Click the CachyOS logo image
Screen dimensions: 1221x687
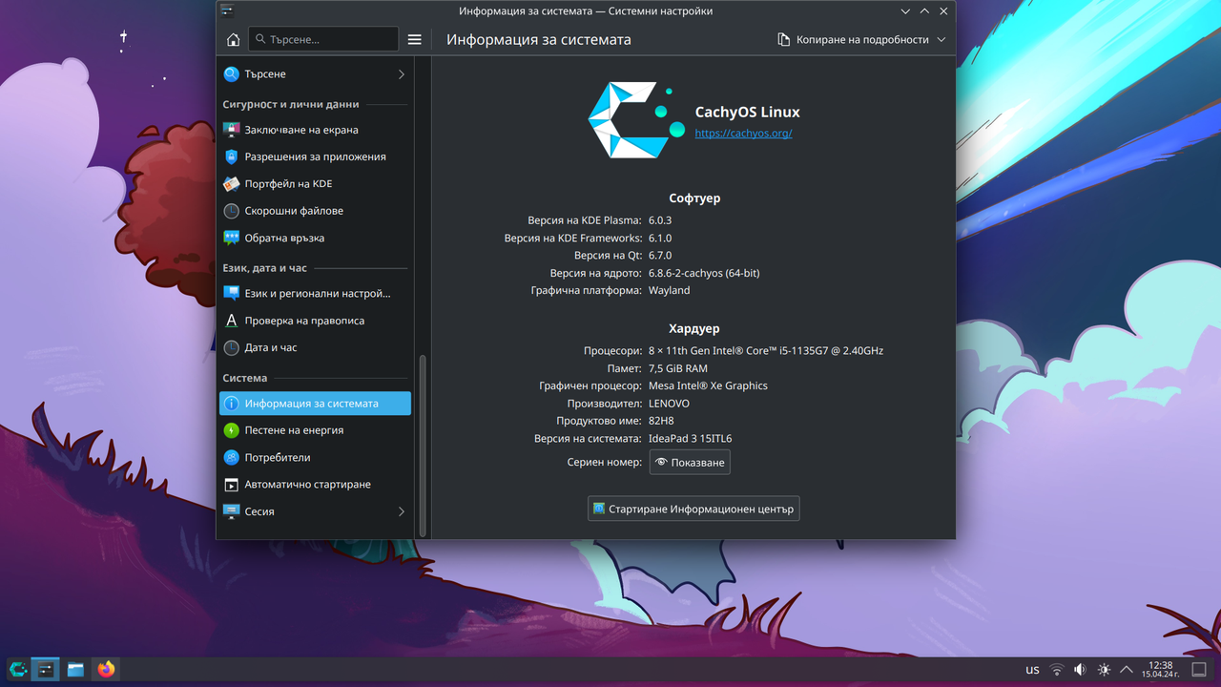coord(635,120)
